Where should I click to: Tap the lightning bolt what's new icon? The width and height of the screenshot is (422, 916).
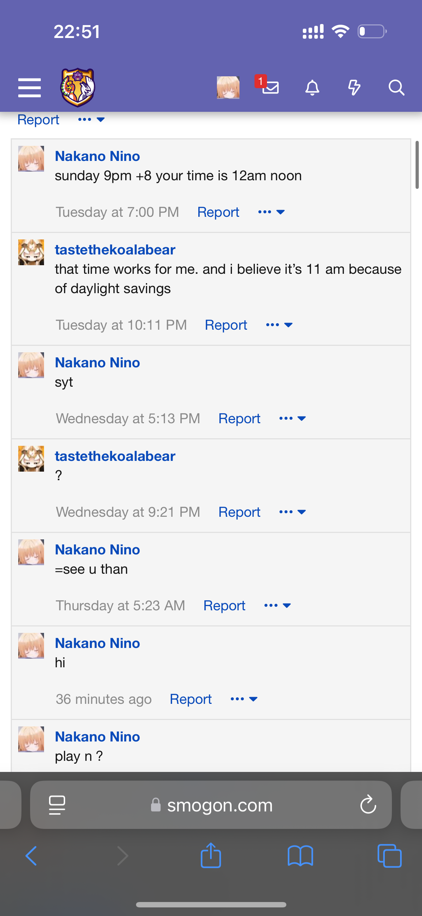coord(354,88)
